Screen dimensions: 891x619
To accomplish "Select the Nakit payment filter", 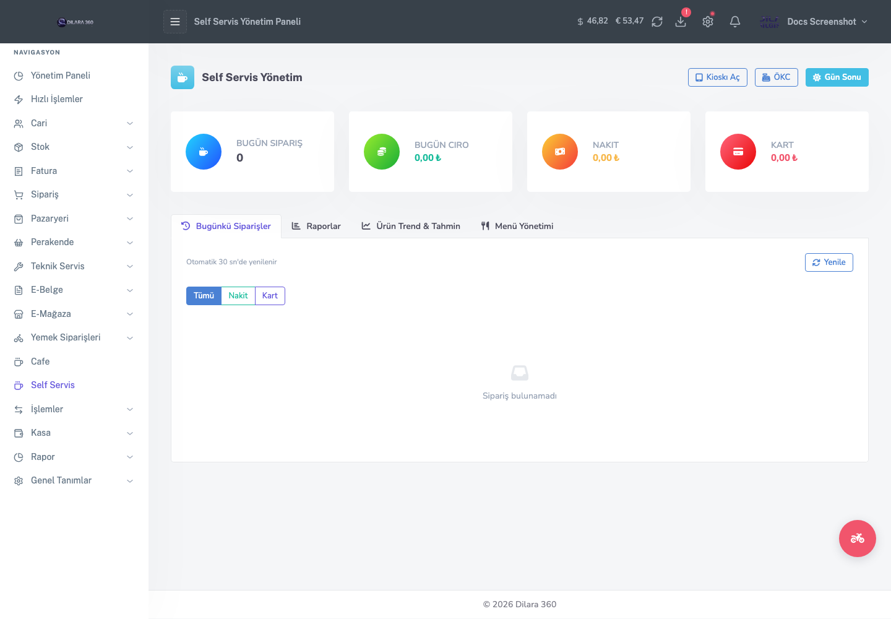I will tap(238, 296).
